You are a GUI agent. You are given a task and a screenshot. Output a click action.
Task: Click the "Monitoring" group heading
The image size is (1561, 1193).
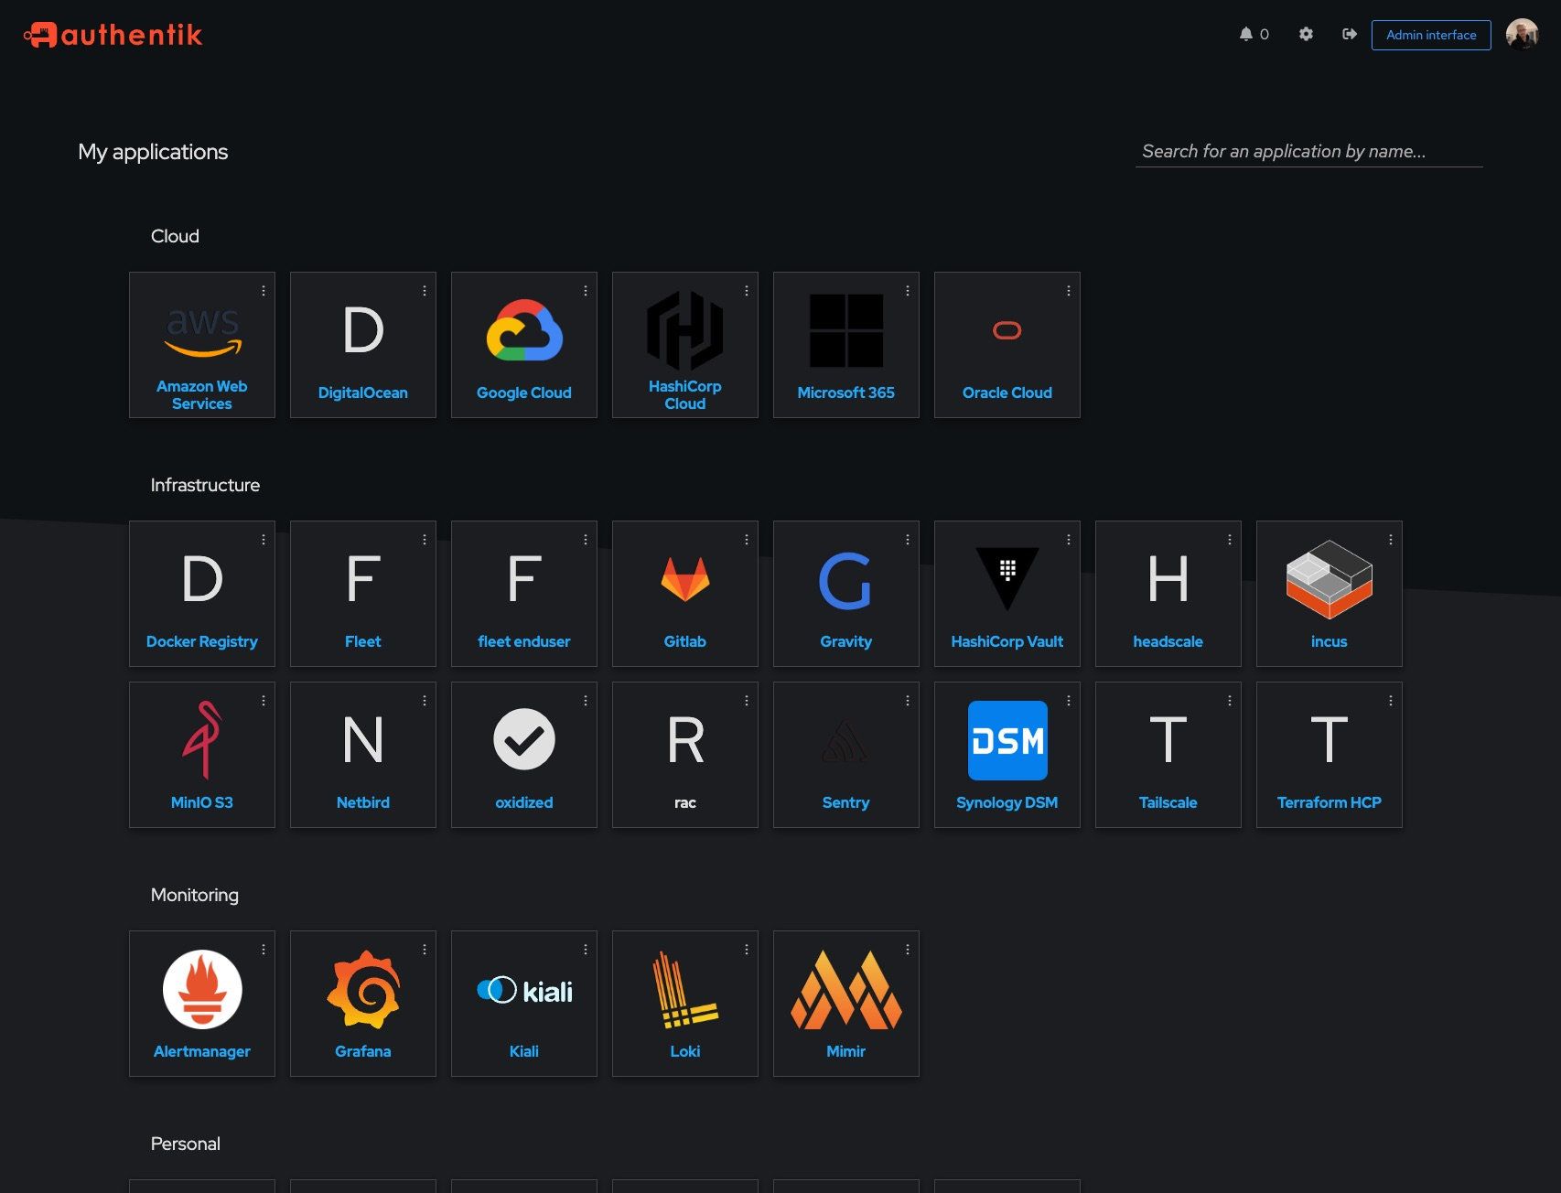195,895
